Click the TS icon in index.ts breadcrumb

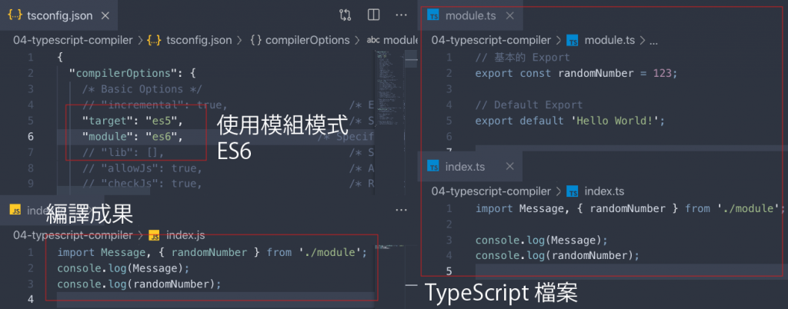pos(572,191)
